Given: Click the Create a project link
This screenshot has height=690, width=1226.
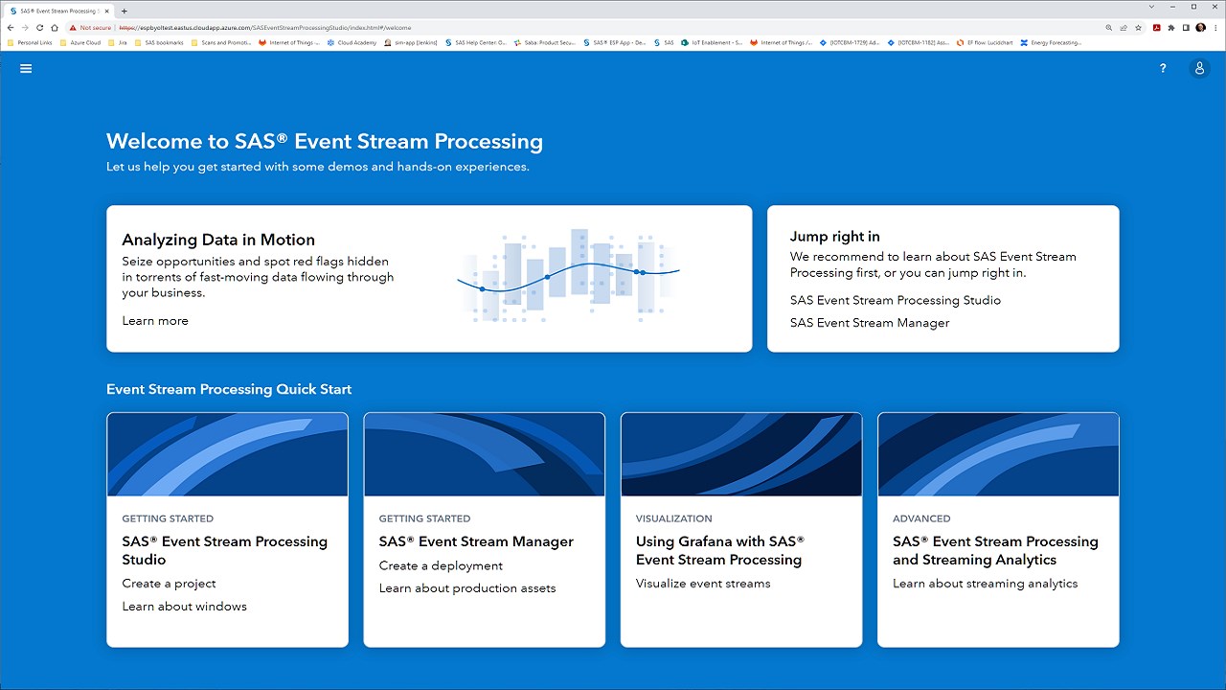Looking at the screenshot, I should click(169, 584).
